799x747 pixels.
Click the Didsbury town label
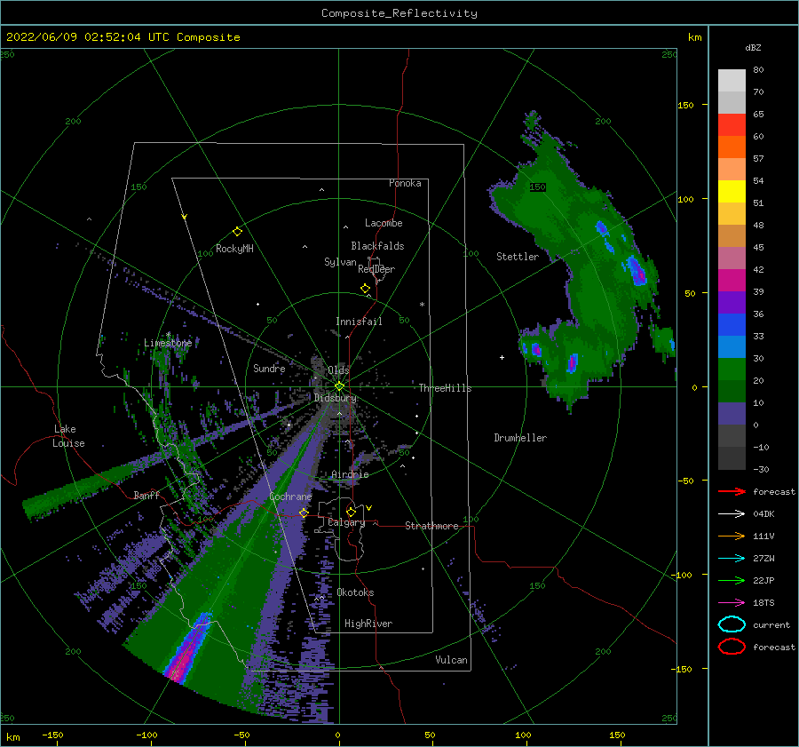pos(336,398)
